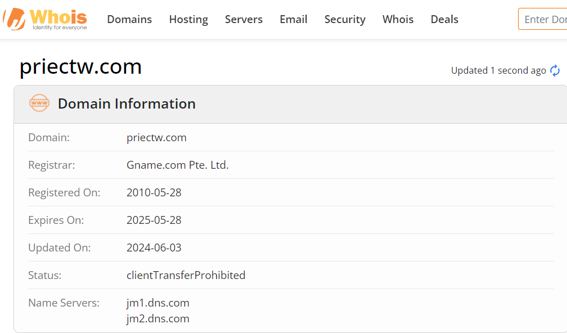
Task: Click the 2025-05-28 expiry date value
Action: [x=154, y=220]
